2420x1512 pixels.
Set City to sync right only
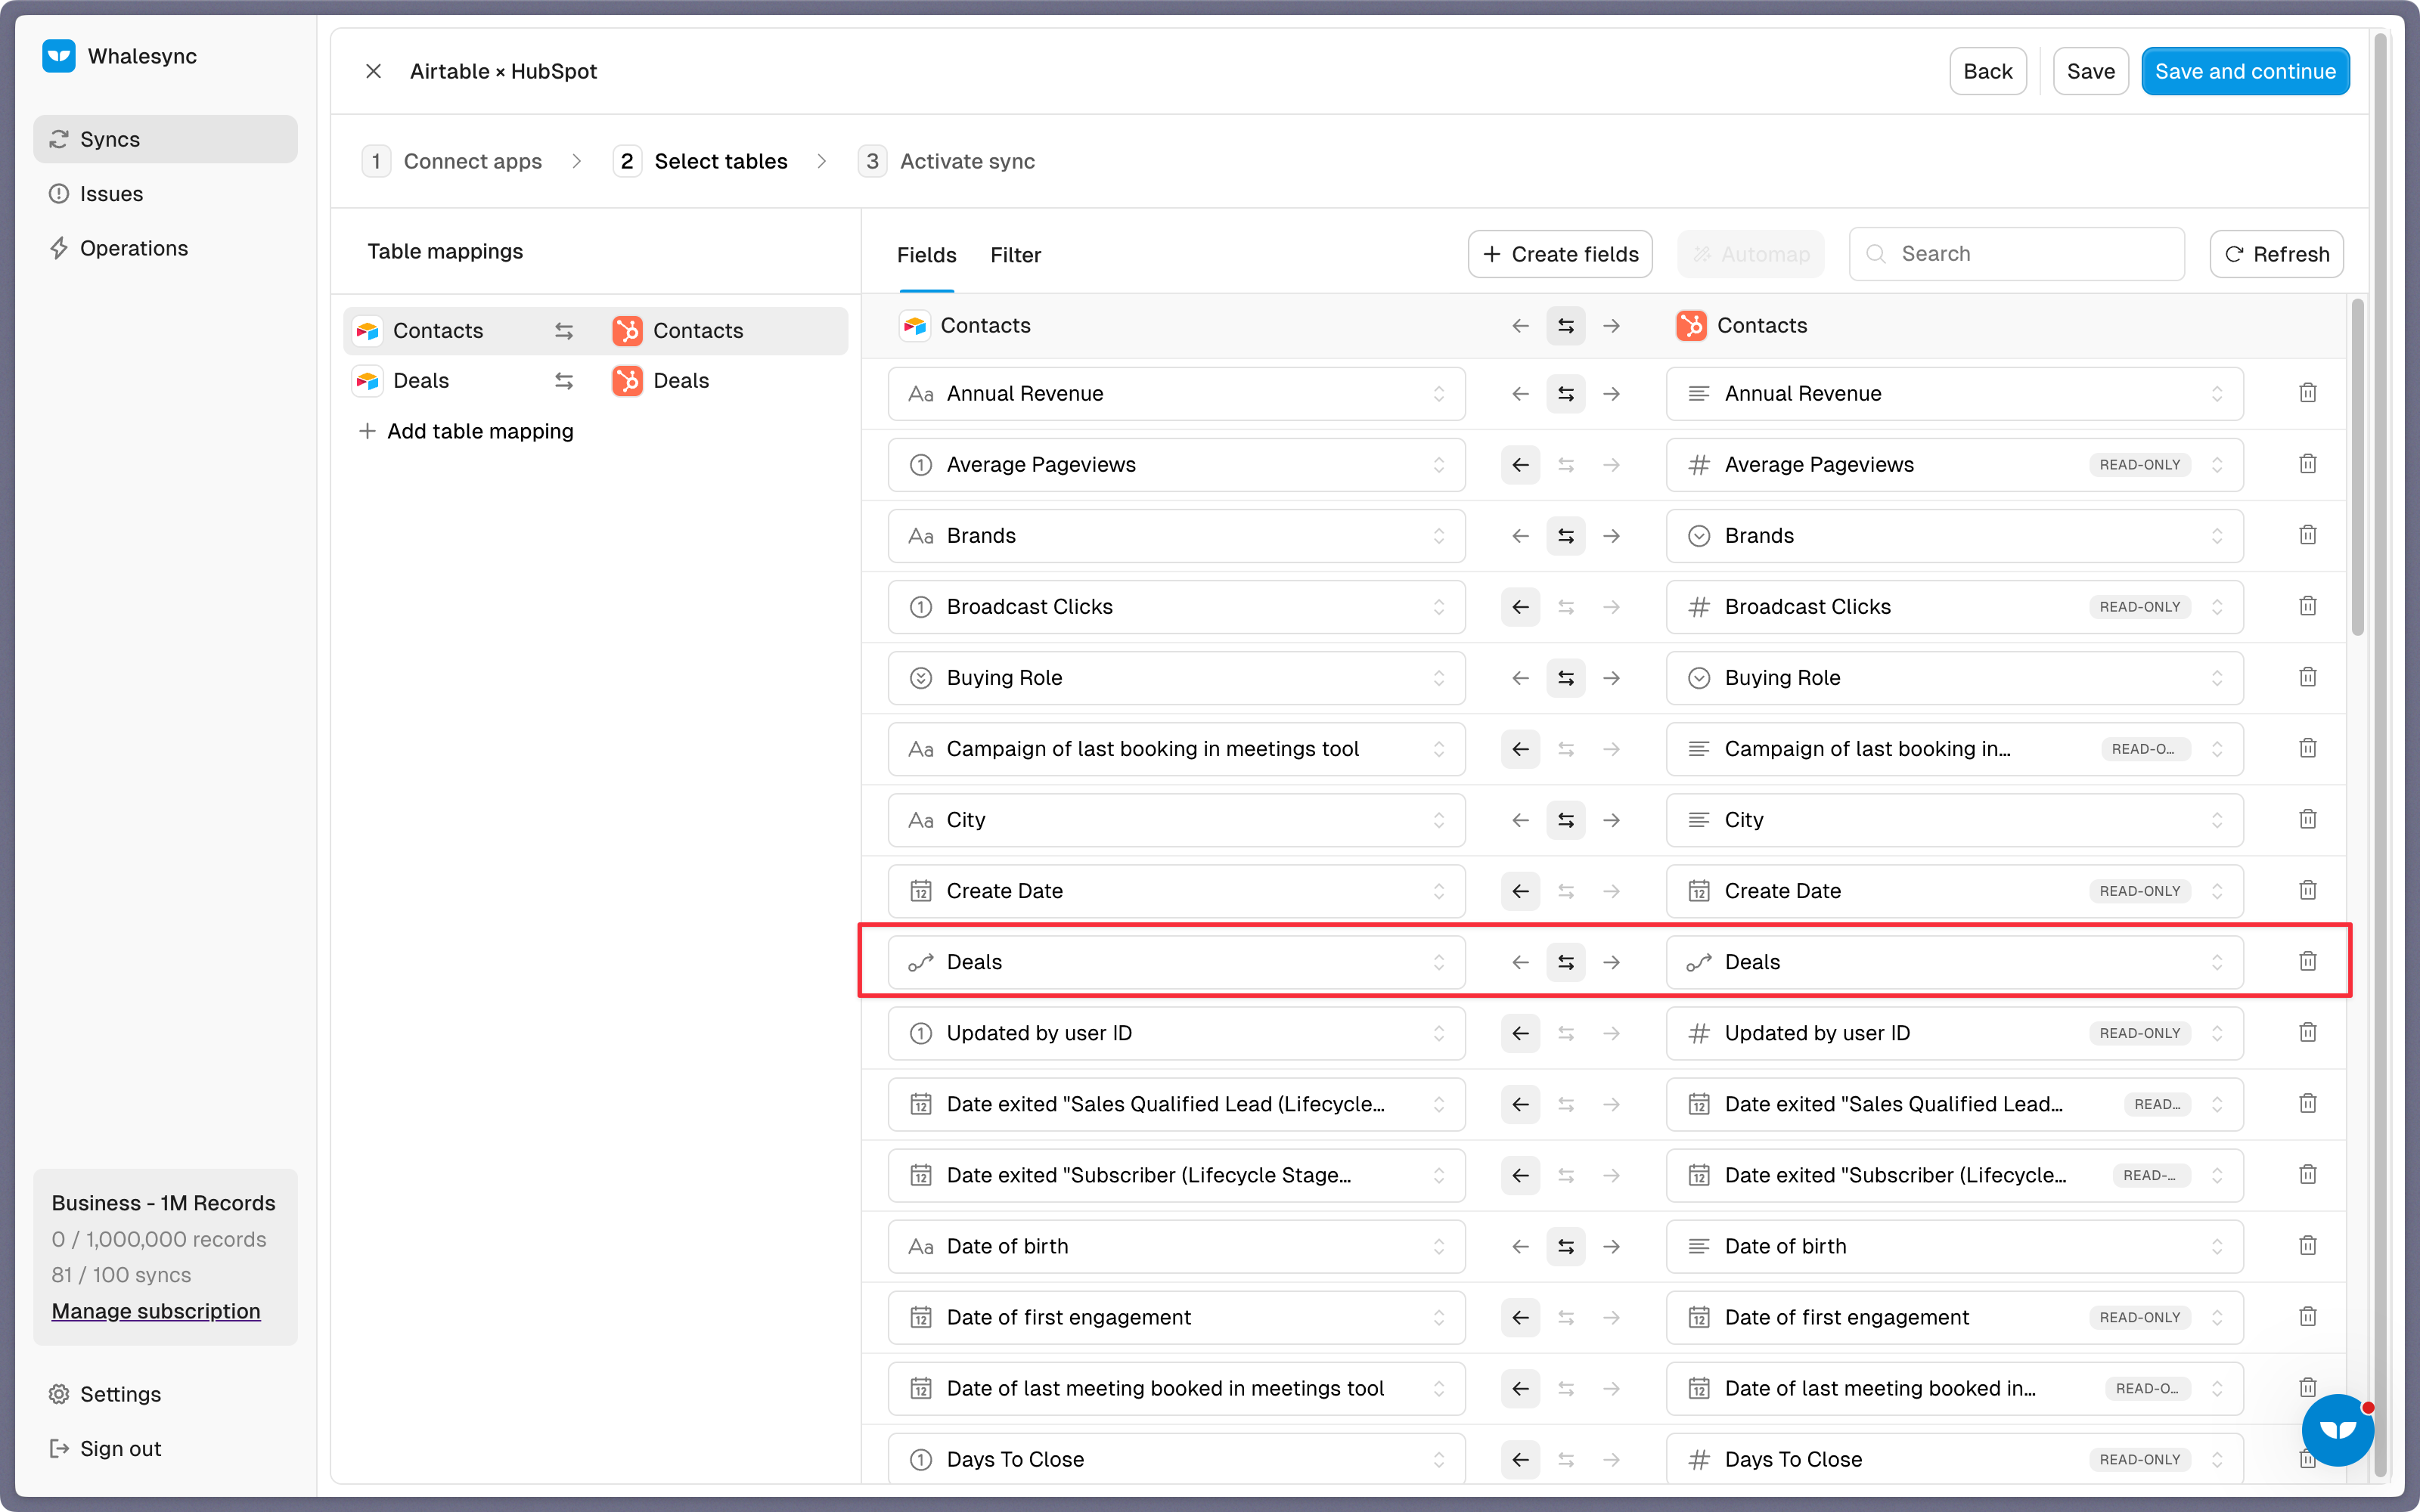(x=1611, y=820)
